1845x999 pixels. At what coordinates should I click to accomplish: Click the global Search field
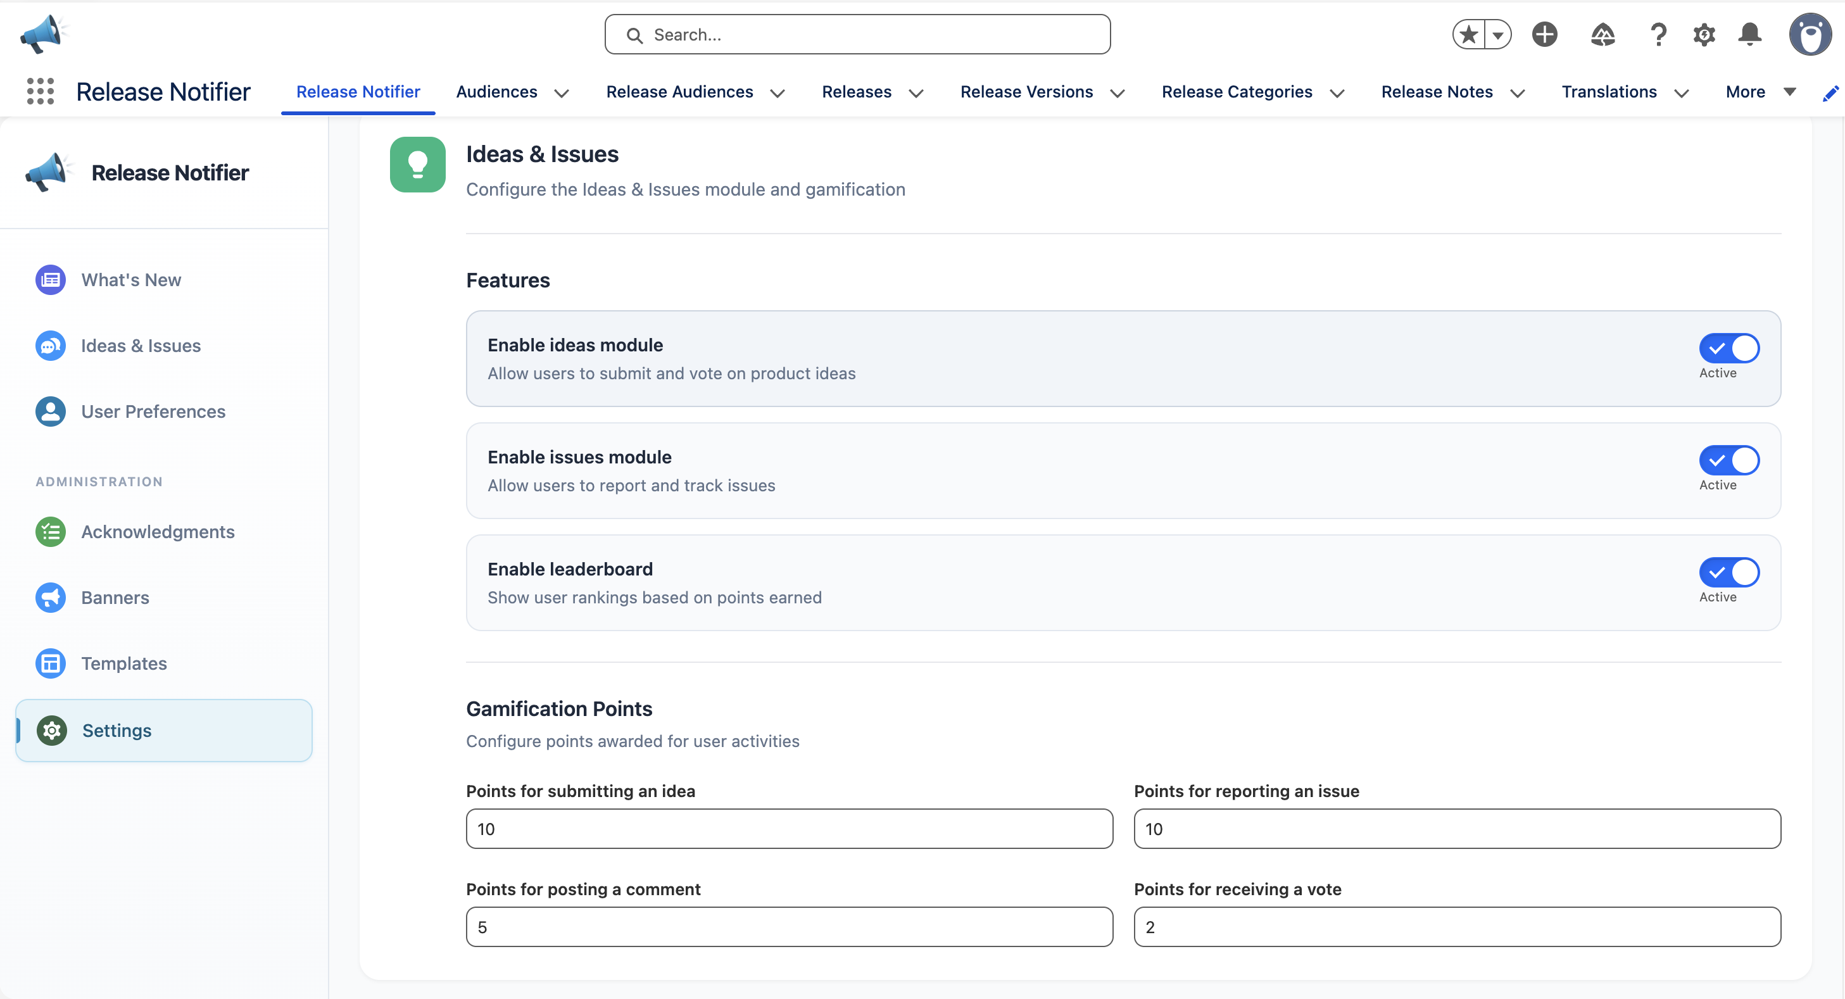coord(857,34)
